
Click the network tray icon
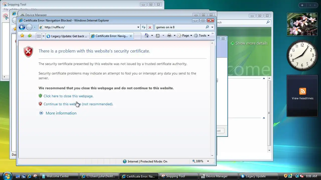297,176
